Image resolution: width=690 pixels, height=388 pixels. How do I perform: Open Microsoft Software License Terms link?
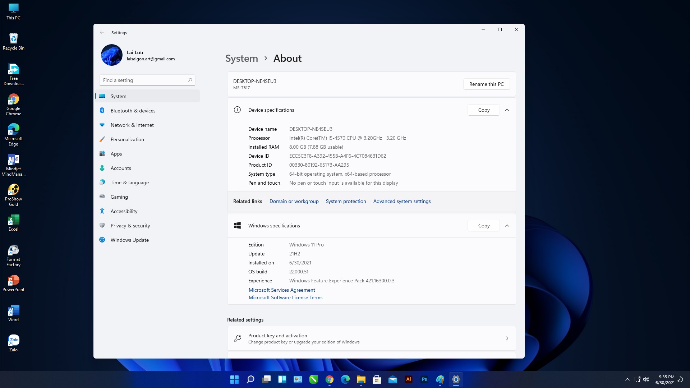pyautogui.click(x=286, y=297)
